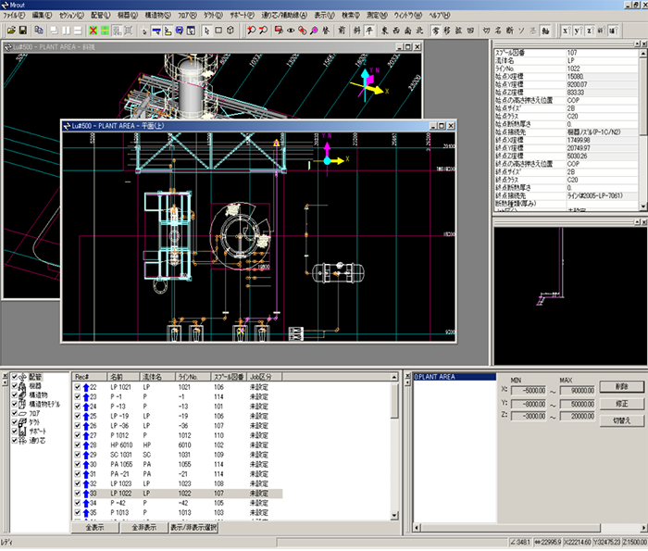Screen dimensions: 648x551
Task: Click the 平 (plan) view toolbar button
Action: [x=368, y=31]
